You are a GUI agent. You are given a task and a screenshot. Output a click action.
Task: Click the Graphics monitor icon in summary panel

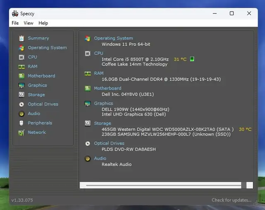click(x=87, y=104)
